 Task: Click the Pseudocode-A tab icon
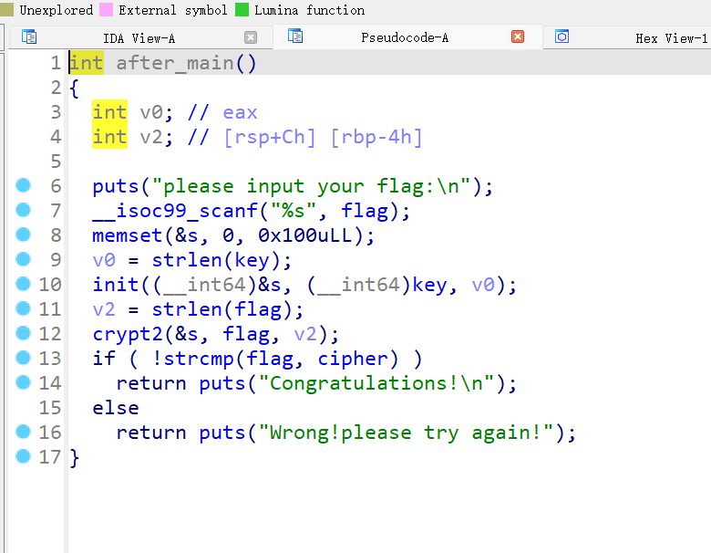pos(295,36)
